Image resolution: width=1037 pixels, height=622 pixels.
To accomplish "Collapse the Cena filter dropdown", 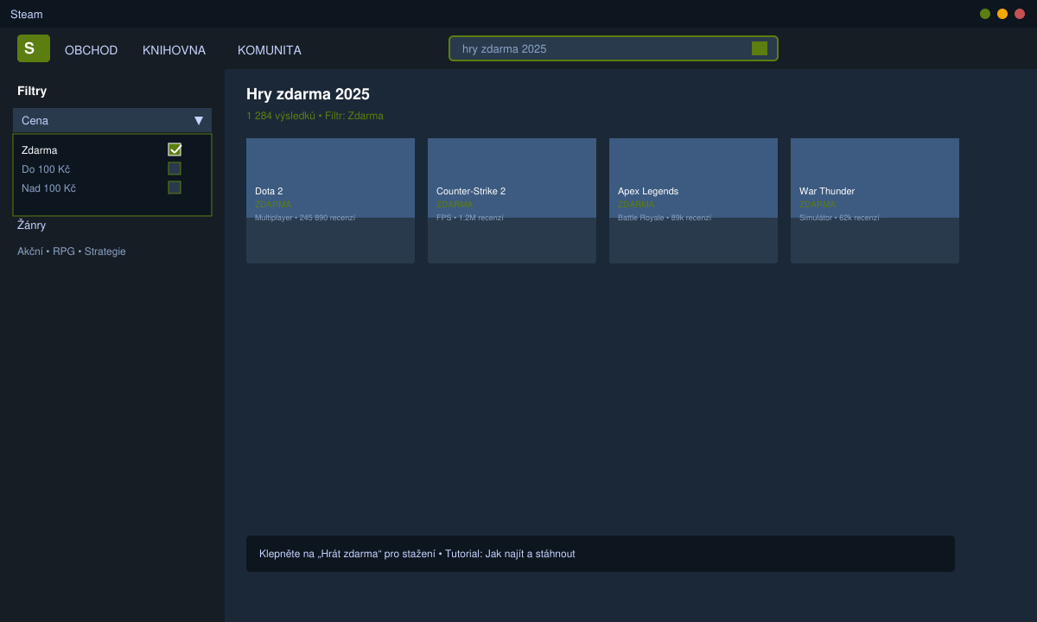I will point(112,120).
